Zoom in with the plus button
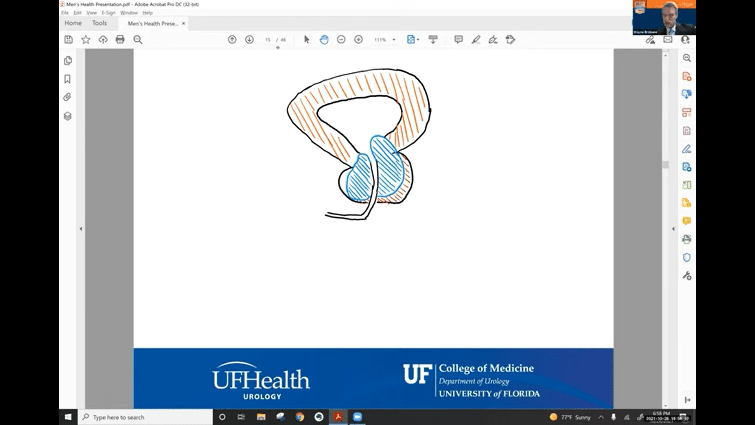 tap(359, 39)
